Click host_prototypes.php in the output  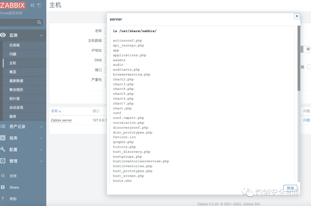tap(133, 171)
